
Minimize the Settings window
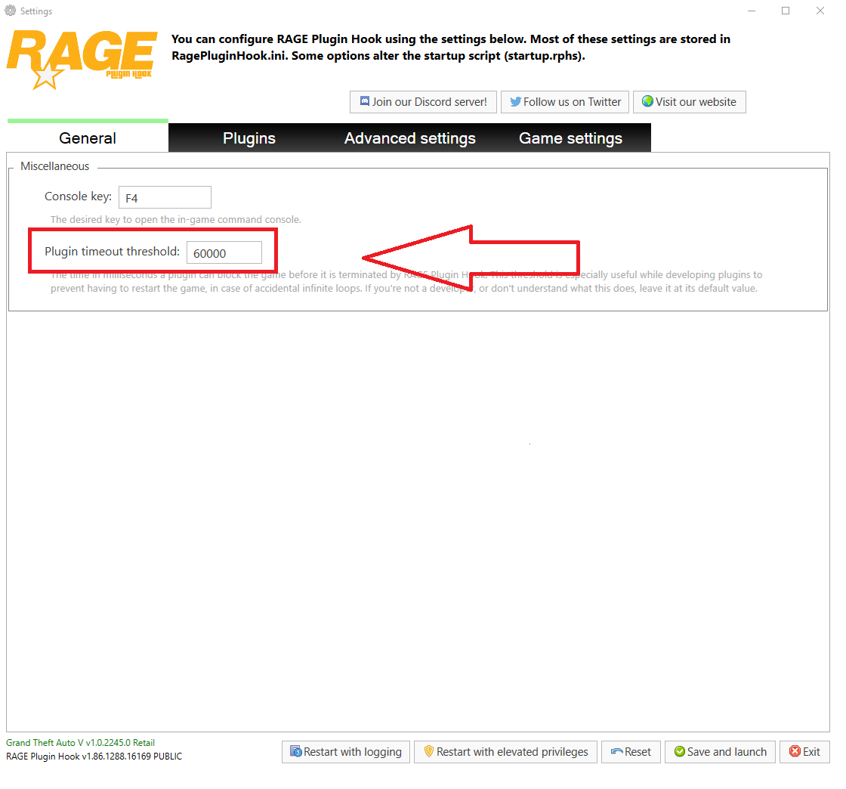tap(752, 11)
